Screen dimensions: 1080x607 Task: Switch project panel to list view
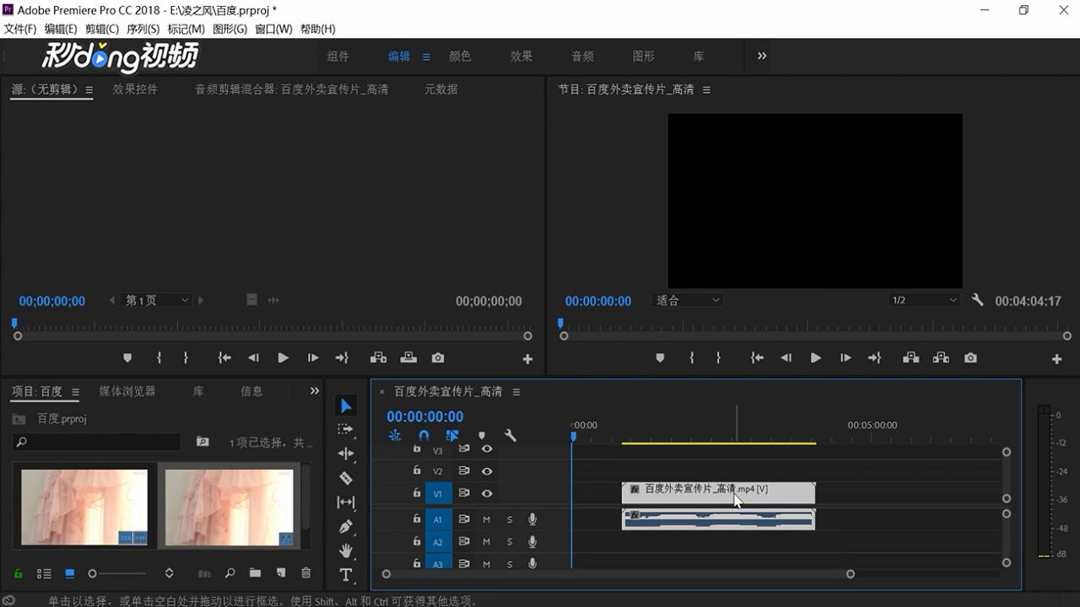pos(44,573)
